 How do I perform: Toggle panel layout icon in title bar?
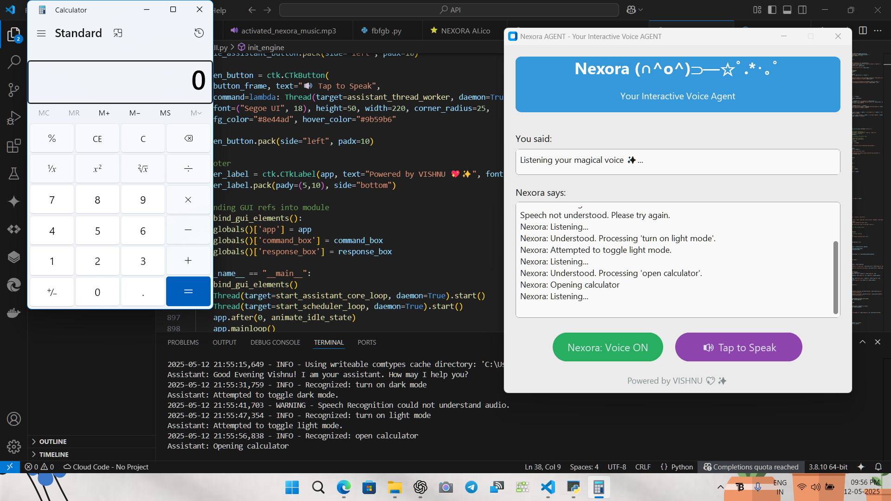point(787,10)
